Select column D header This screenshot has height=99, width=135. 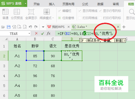coord(72,39)
